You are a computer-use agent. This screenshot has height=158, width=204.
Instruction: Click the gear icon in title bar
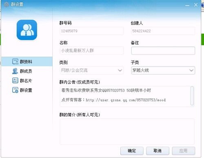(6, 4)
